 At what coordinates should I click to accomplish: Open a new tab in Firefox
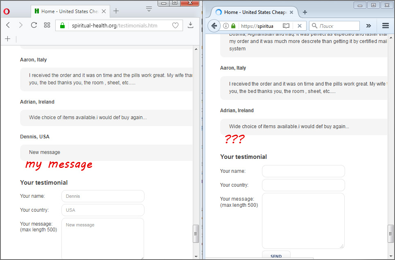coord(305,12)
